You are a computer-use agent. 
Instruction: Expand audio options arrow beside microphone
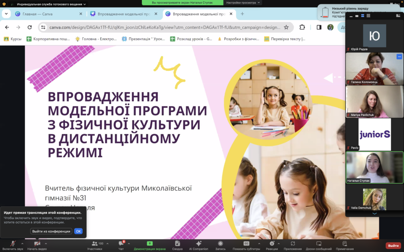[22, 243]
